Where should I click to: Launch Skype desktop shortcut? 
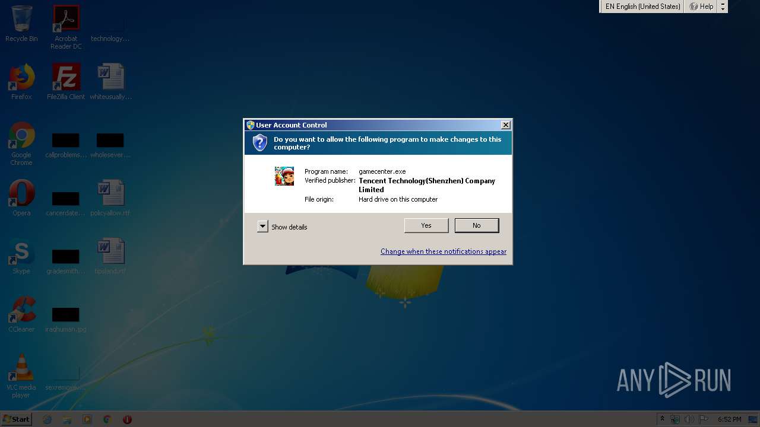click(21, 256)
